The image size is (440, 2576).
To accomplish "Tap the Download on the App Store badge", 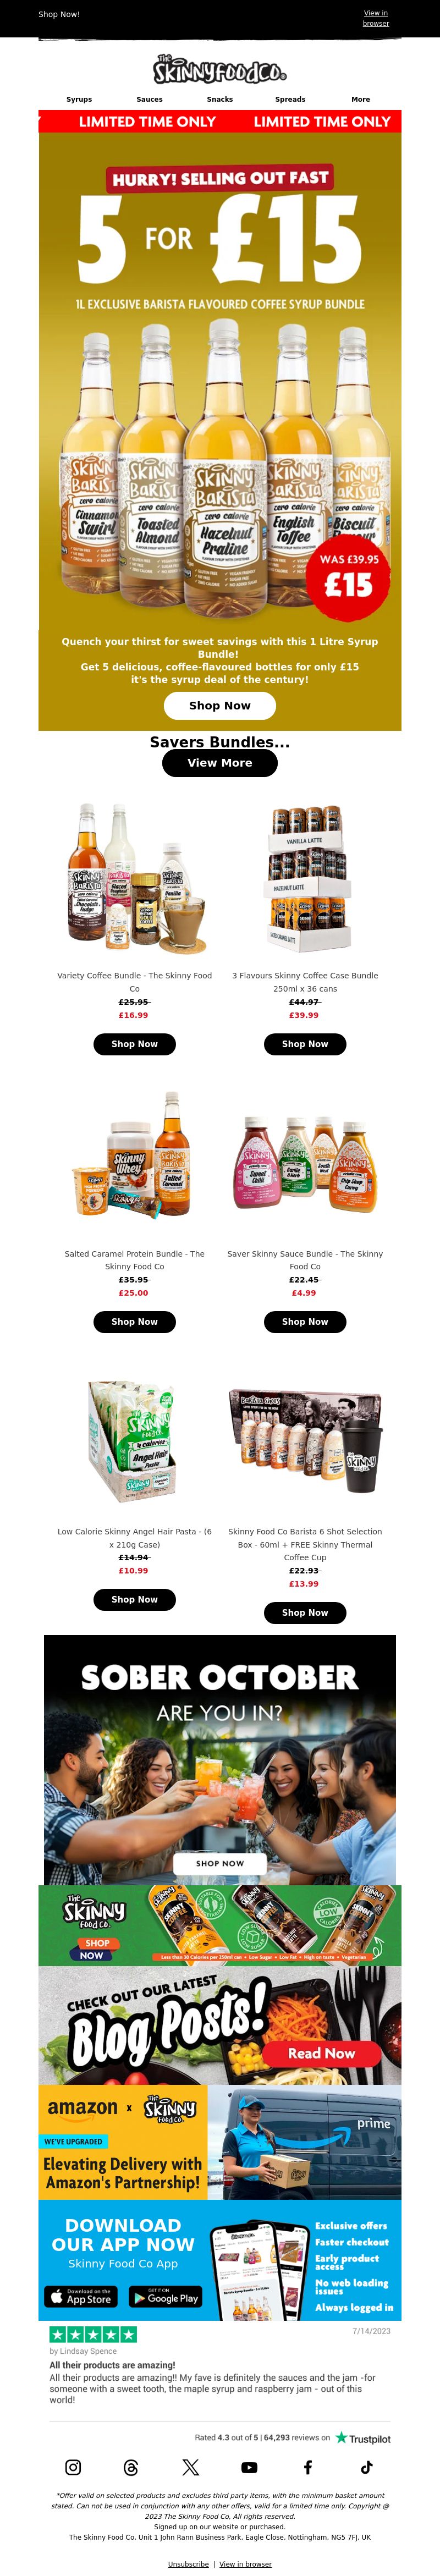I will point(81,2297).
